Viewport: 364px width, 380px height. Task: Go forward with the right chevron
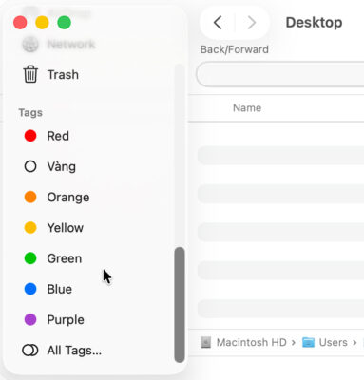tap(252, 23)
